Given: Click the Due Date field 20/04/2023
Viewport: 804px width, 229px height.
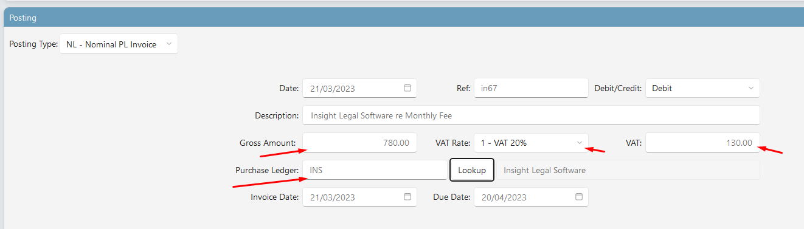Looking at the screenshot, I should click(x=531, y=197).
